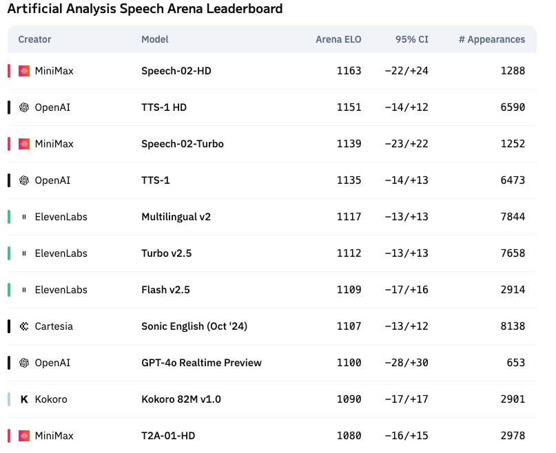
Task: Sort by the Arena ELO column header
Action: coord(338,39)
